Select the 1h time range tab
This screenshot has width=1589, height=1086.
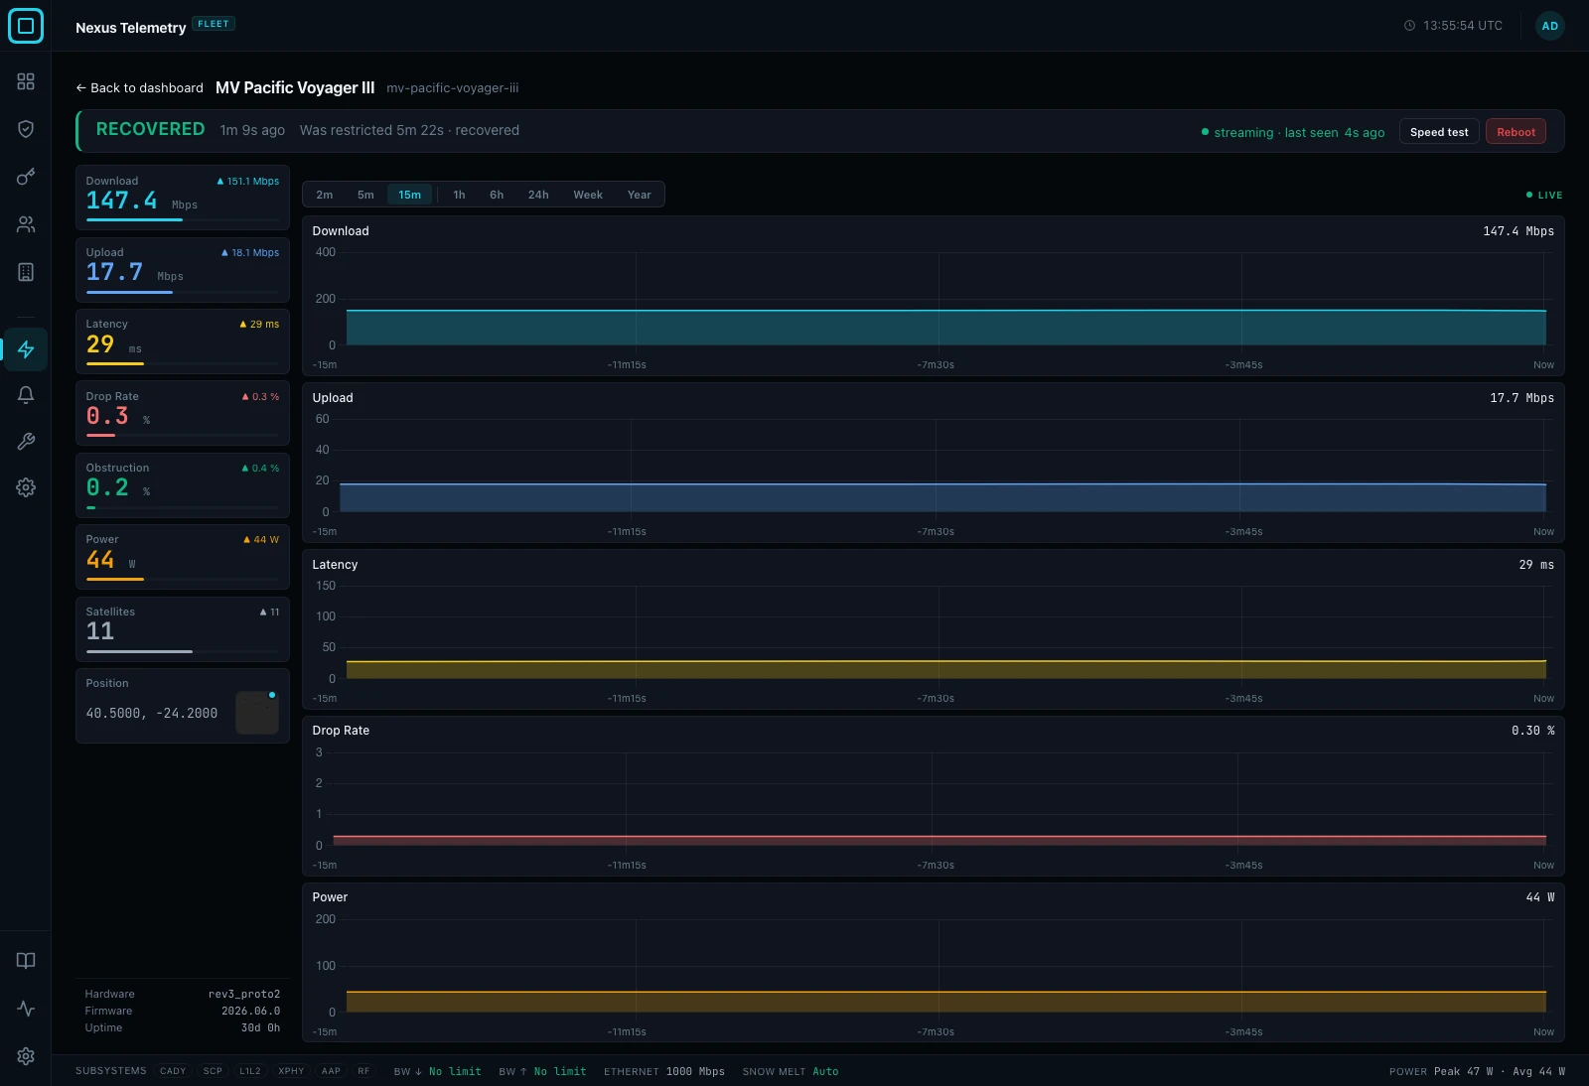[459, 195]
